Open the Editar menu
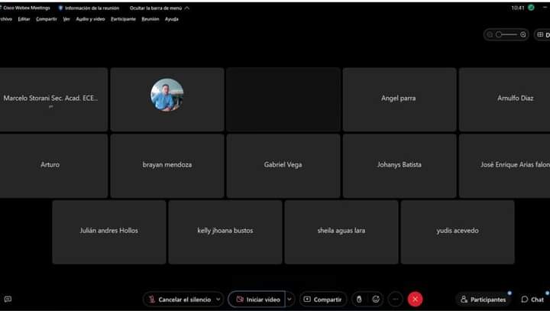550x311 pixels. [x=24, y=19]
